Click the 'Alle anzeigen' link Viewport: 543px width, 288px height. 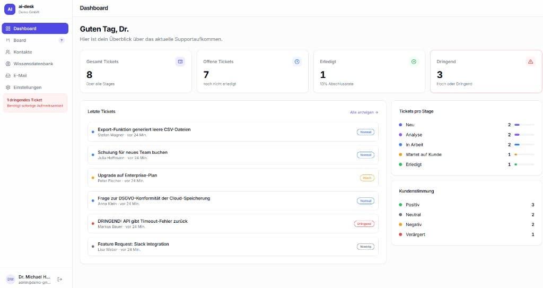364,112
